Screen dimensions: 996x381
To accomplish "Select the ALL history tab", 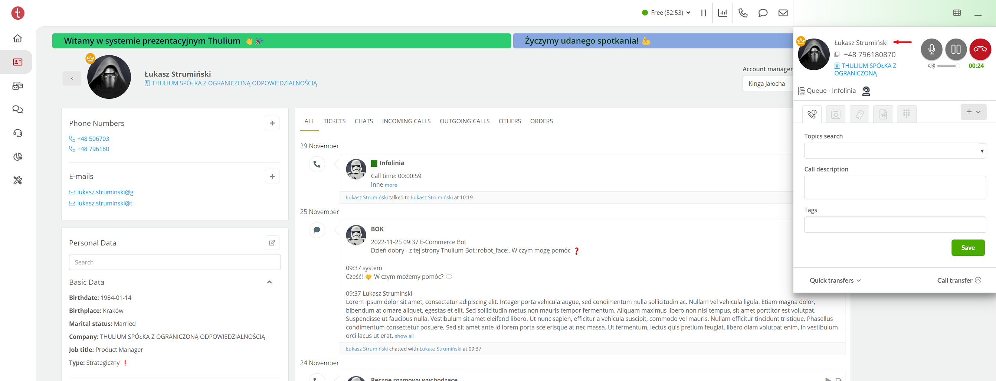I will tap(309, 121).
